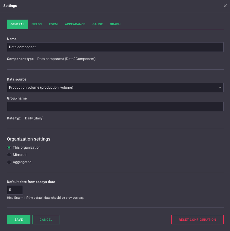Click the Data source dropdown arrow

point(220,88)
